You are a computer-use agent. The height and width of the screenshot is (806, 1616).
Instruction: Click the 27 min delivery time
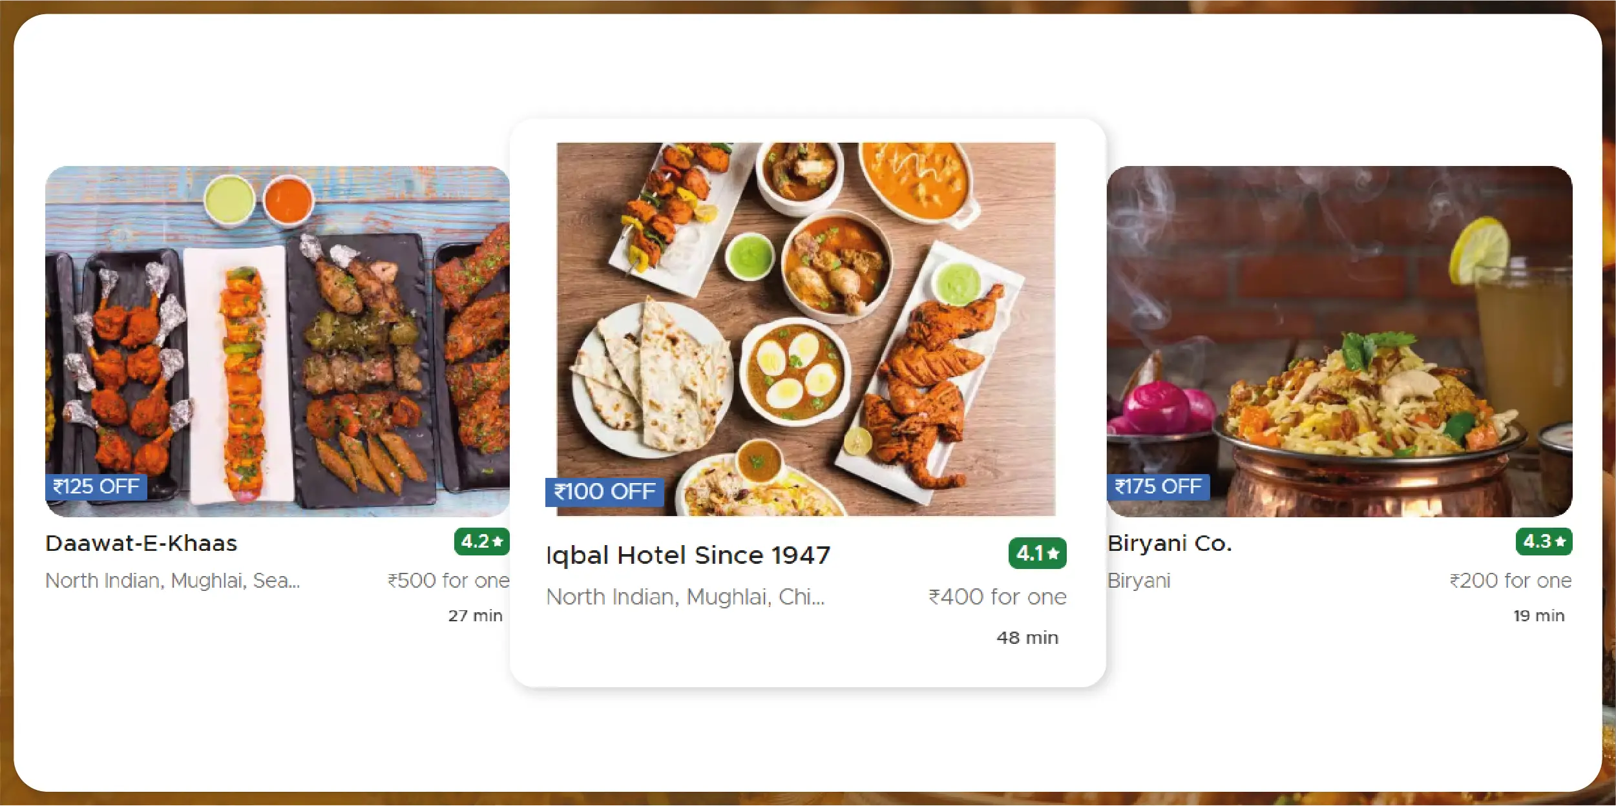(475, 616)
